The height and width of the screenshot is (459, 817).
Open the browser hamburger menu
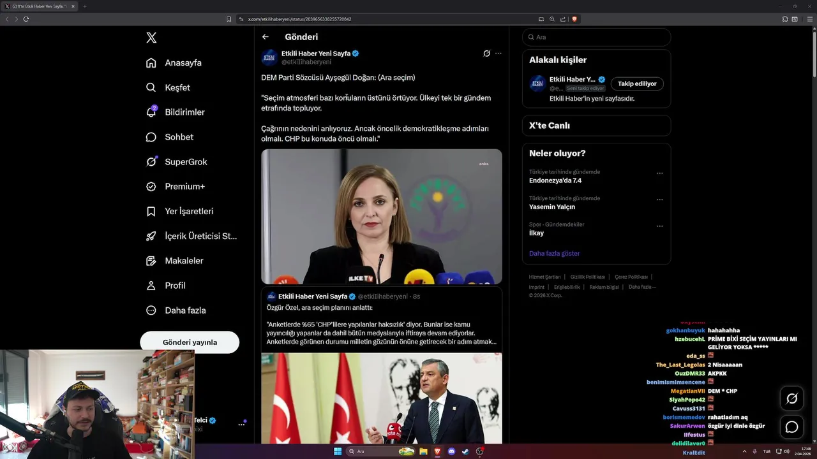(x=809, y=19)
